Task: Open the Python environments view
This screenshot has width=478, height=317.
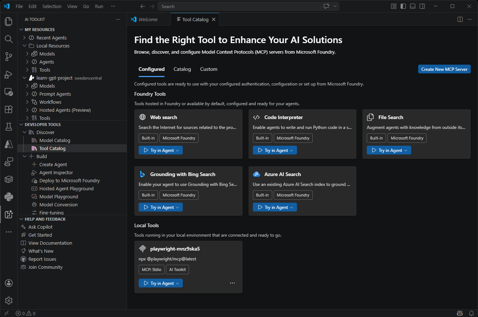Action: coord(8,197)
